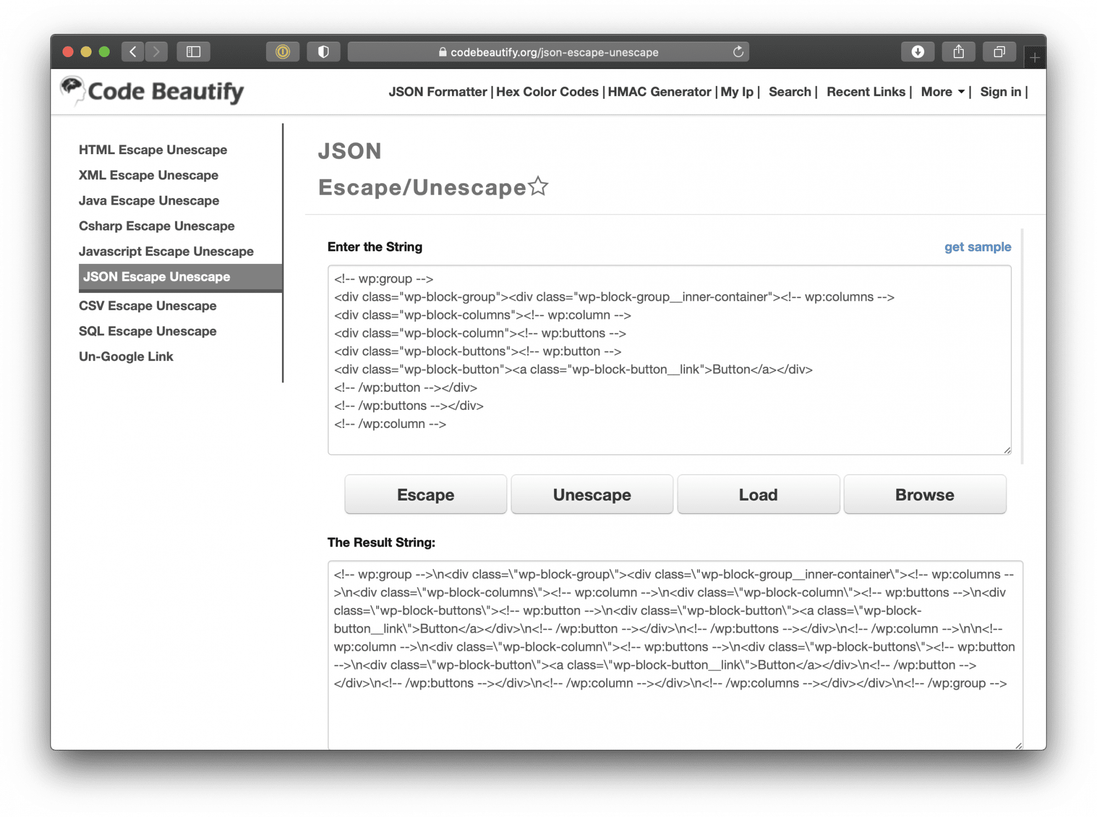Click the input textarea resize handle
1097x817 pixels.
[1007, 450]
